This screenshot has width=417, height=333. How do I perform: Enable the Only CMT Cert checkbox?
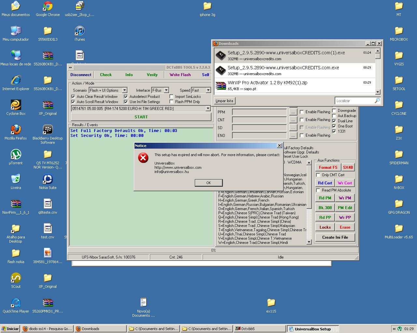coord(318,175)
